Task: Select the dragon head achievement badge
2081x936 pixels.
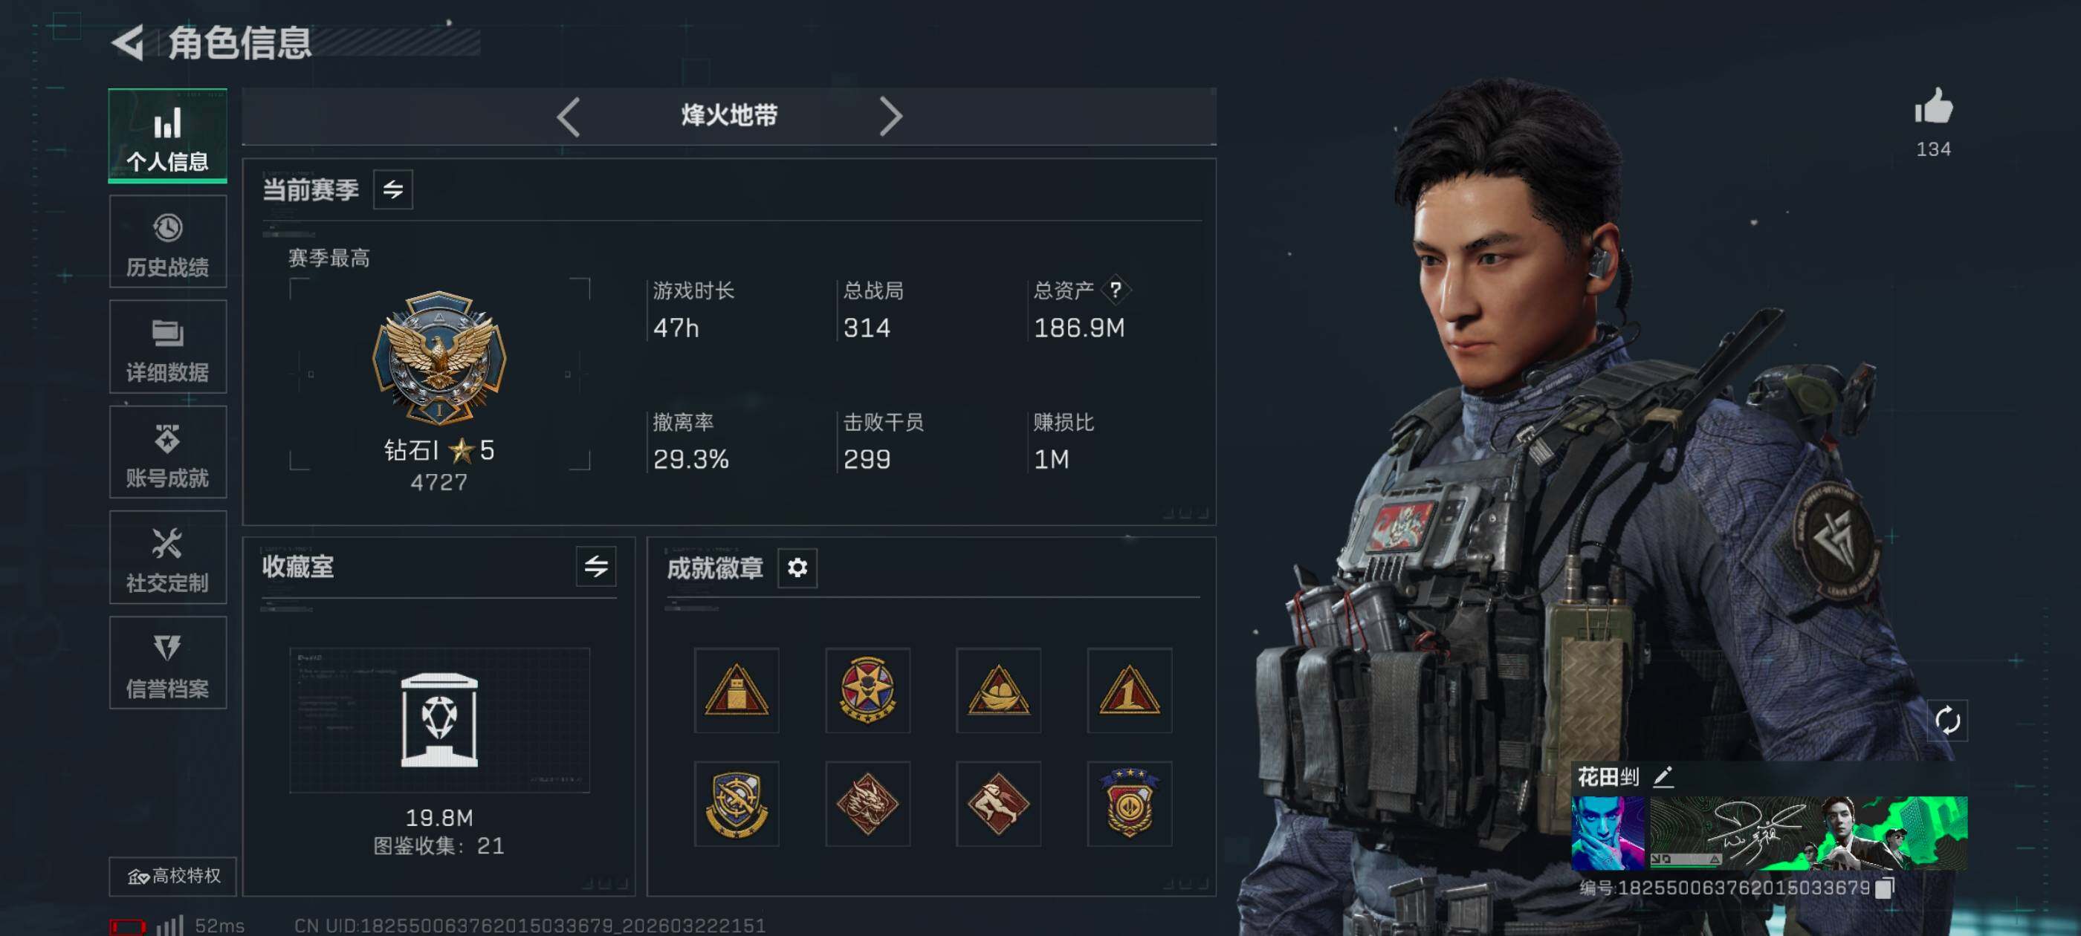Action: click(x=867, y=803)
